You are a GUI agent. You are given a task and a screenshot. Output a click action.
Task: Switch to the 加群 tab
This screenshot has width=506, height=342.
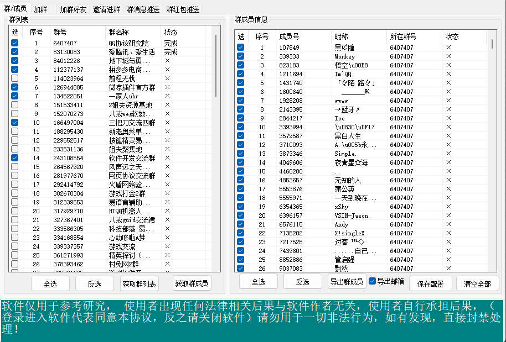pos(40,9)
